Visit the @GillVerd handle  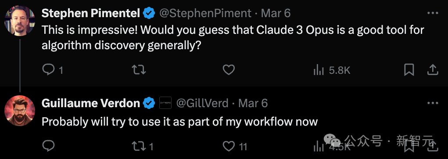tap(202, 103)
